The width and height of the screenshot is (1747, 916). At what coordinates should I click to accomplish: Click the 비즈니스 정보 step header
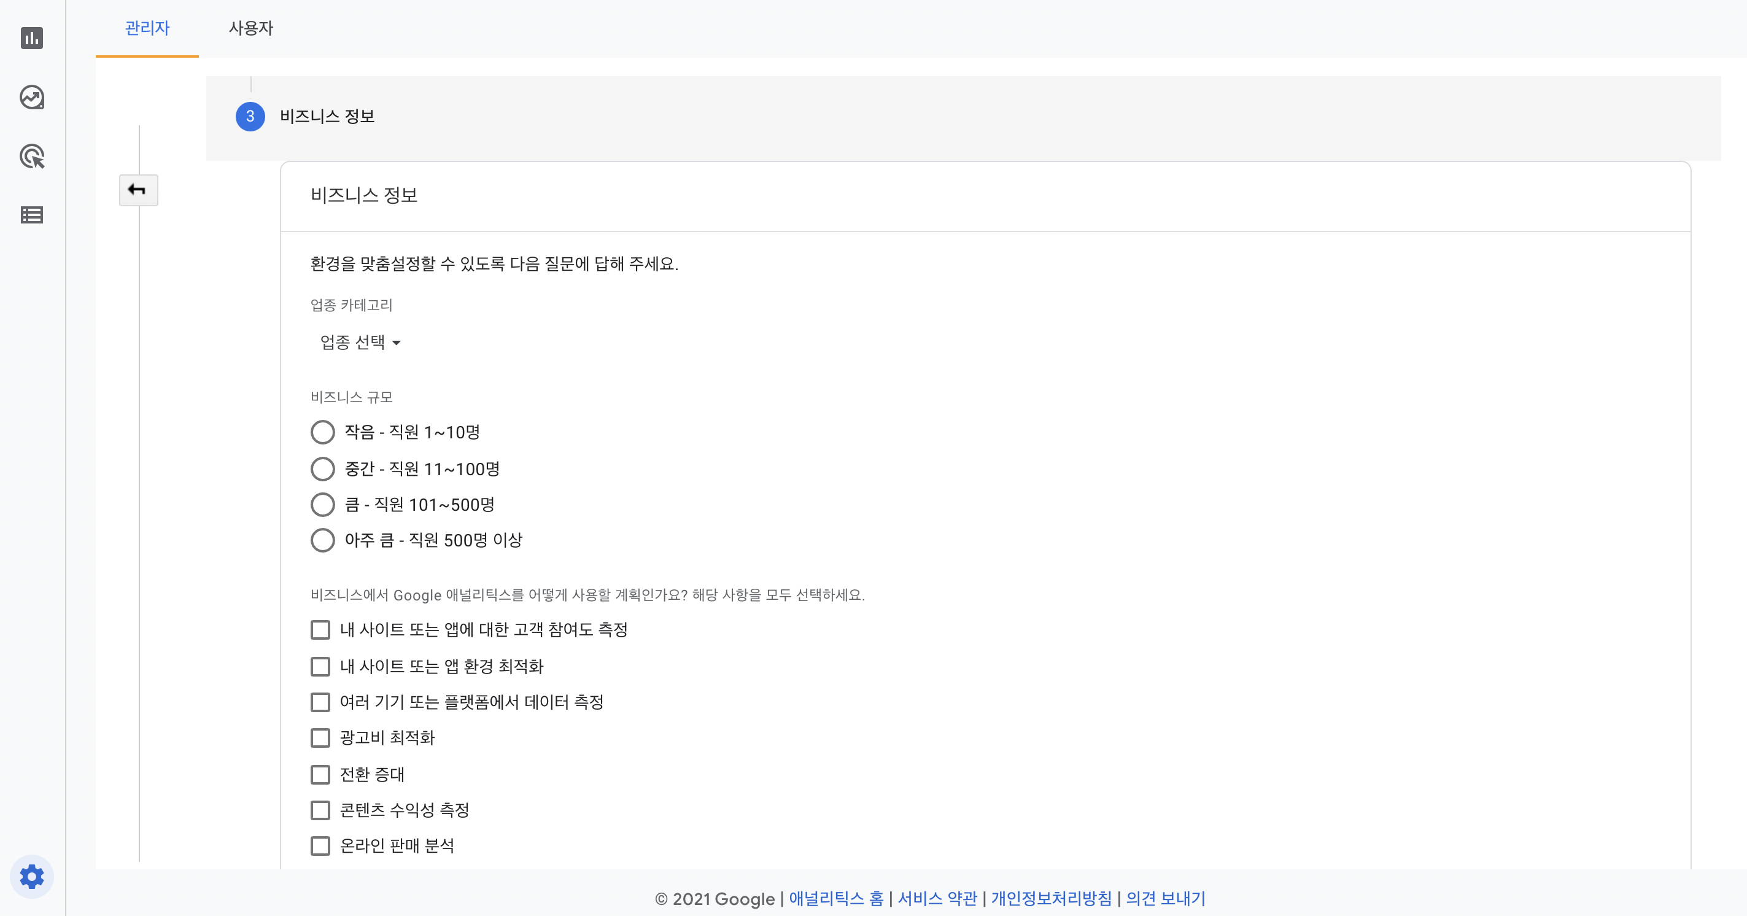point(328,117)
